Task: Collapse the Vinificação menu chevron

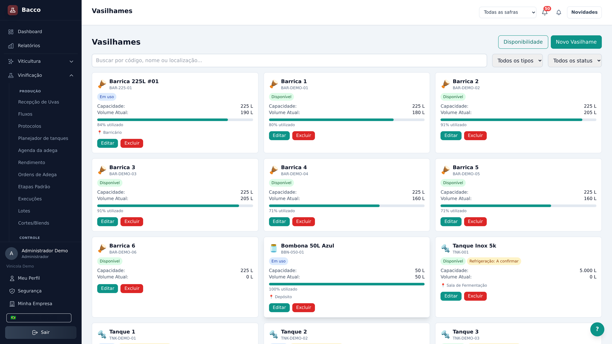Action: tap(71, 75)
